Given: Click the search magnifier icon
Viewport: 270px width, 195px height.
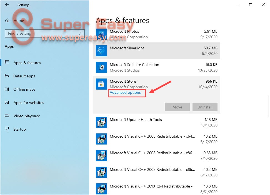Looking at the screenshot, I should click(x=81, y=33).
